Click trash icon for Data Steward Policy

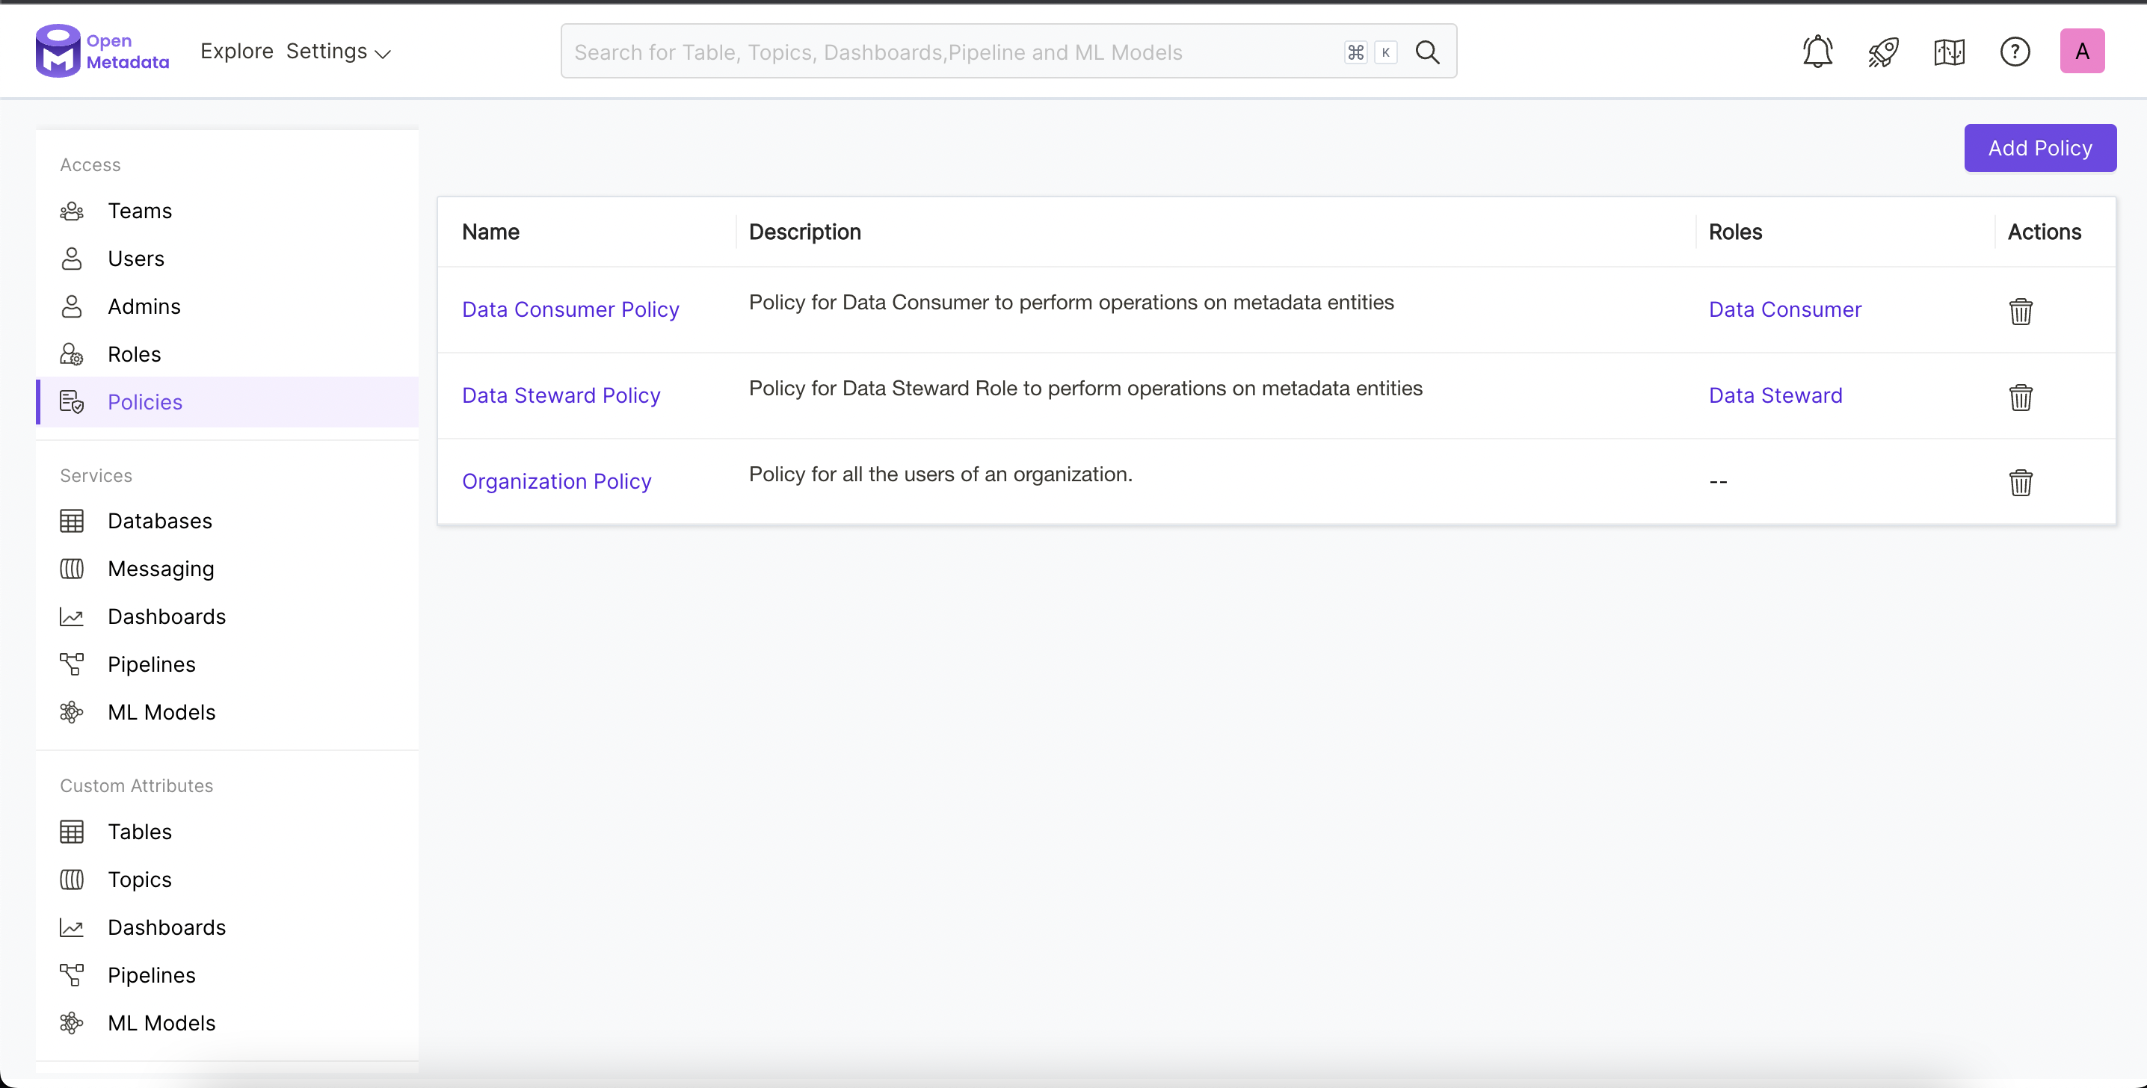coord(2021,397)
